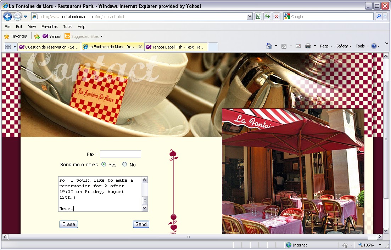This screenshot has width=391, height=250.
Task: Click the Internet zone status indicator
Action: (x=297, y=245)
